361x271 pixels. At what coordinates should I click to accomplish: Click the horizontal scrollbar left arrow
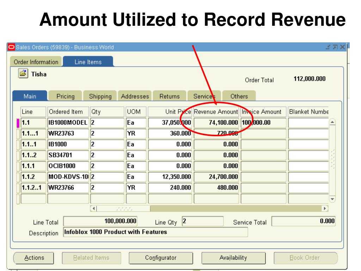tap(93, 209)
